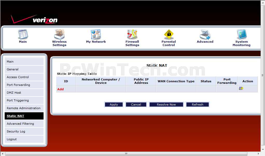This screenshot has height=156, width=265.
Task: Click the new entry icon in Action column
Action: 241,88
